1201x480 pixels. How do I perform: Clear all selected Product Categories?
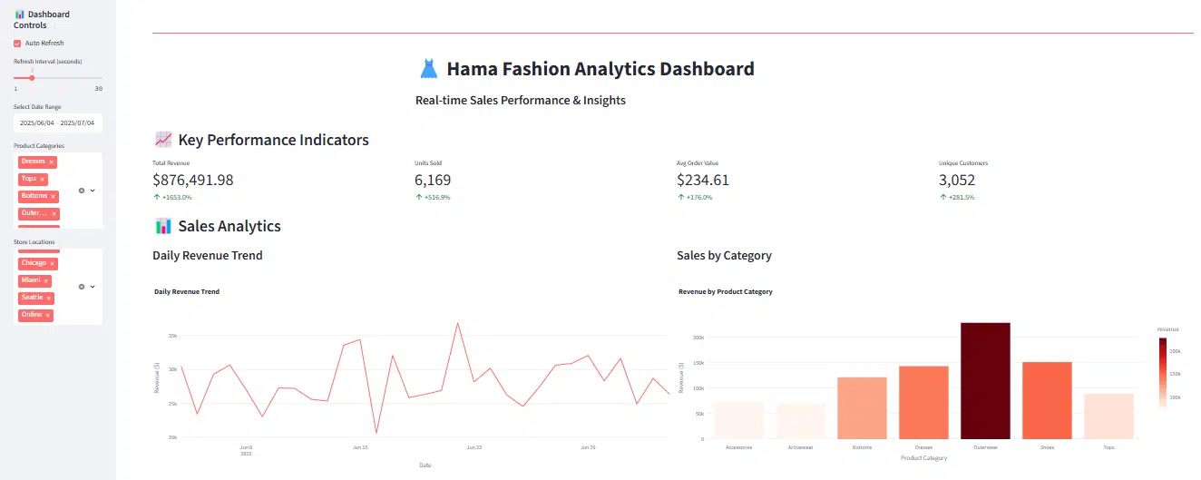click(x=82, y=191)
